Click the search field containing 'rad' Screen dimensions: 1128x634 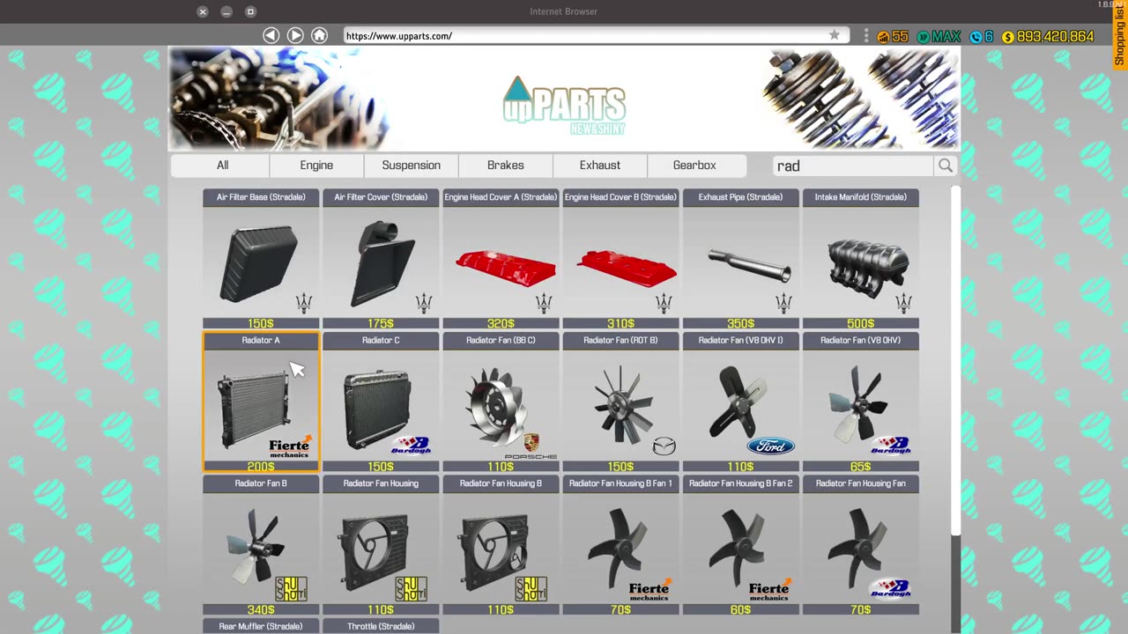pos(852,166)
